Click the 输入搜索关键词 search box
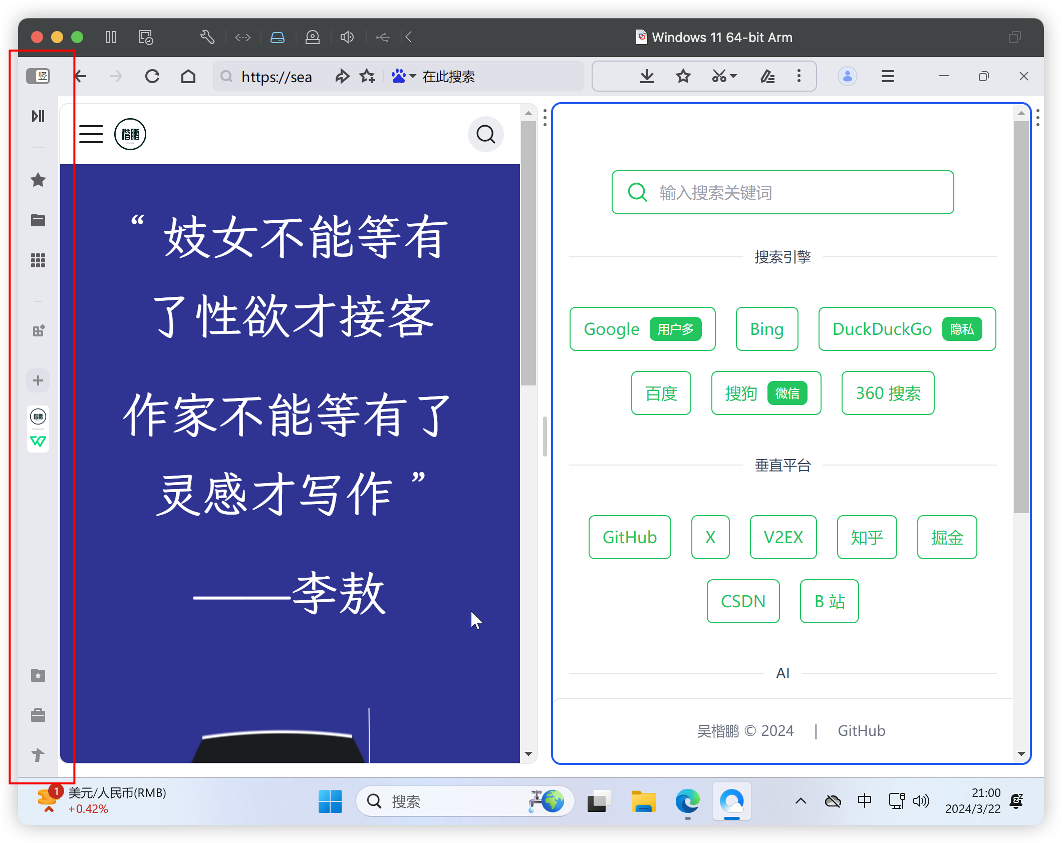Viewport: 1062px width, 843px height. click(782, 192)
